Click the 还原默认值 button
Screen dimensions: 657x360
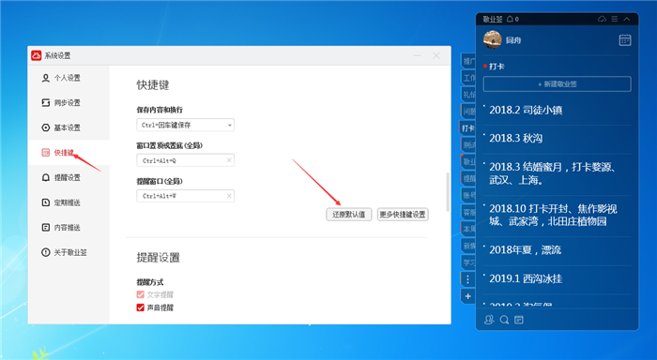(x=349, y=215)
